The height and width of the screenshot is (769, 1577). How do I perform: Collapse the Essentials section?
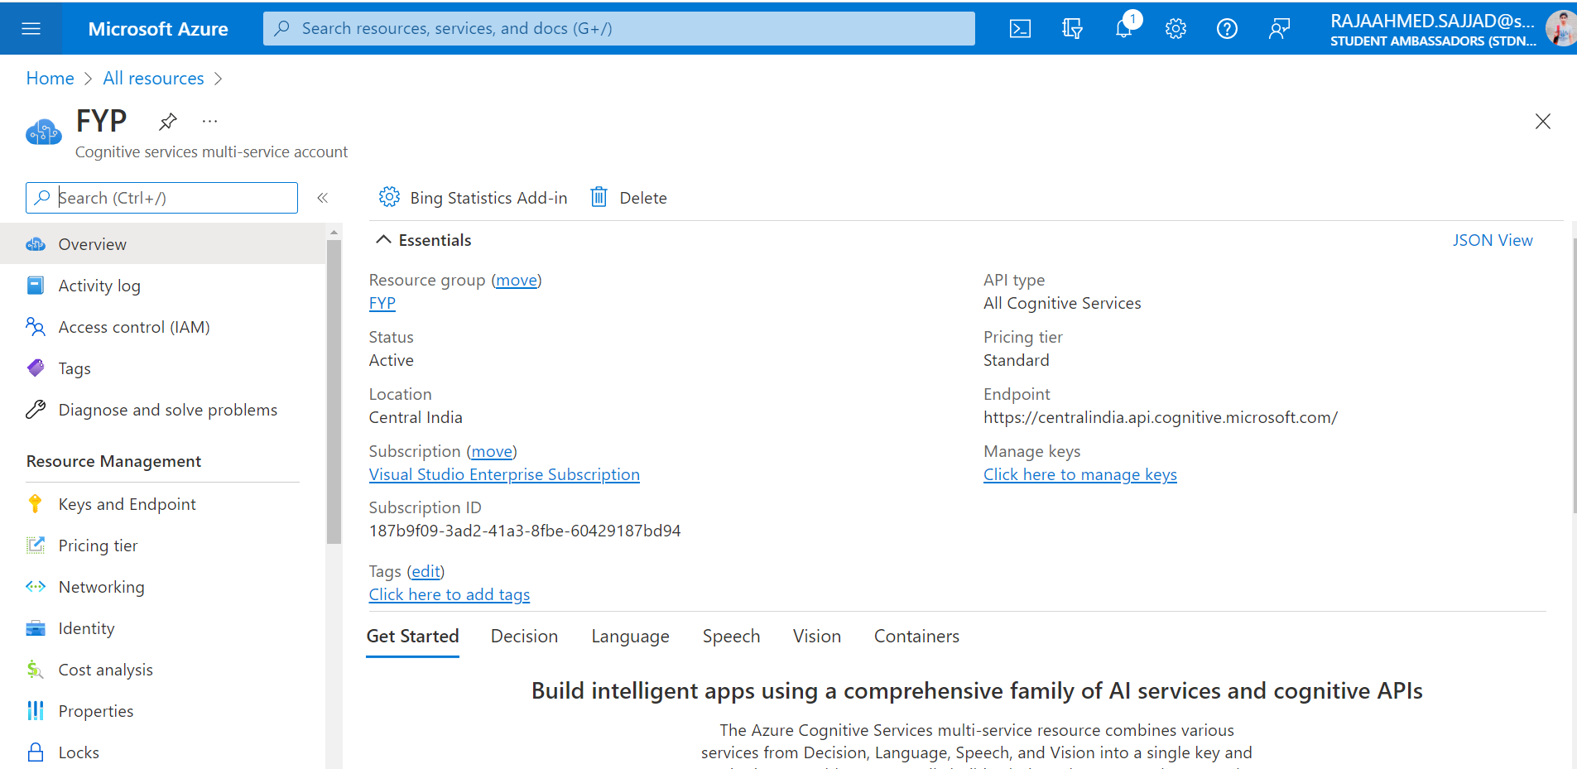coord(383,240)
